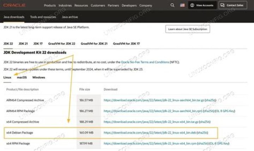The height and width of the screenshot is (151, 254).
Task: Open the Company menu
Action: (146, 6)
